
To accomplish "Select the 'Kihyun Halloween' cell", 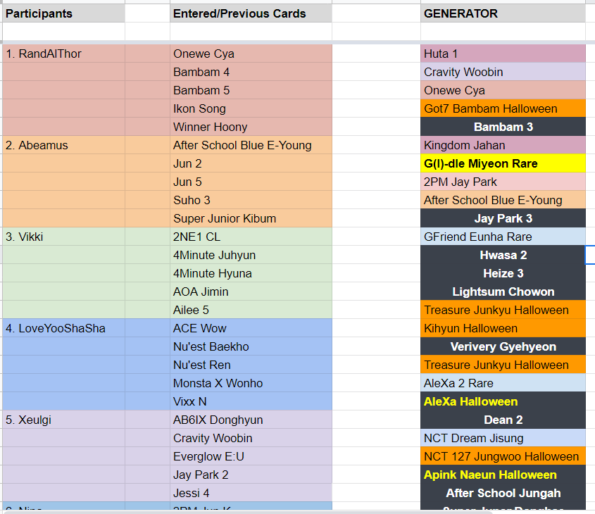I will click(503, 328).
